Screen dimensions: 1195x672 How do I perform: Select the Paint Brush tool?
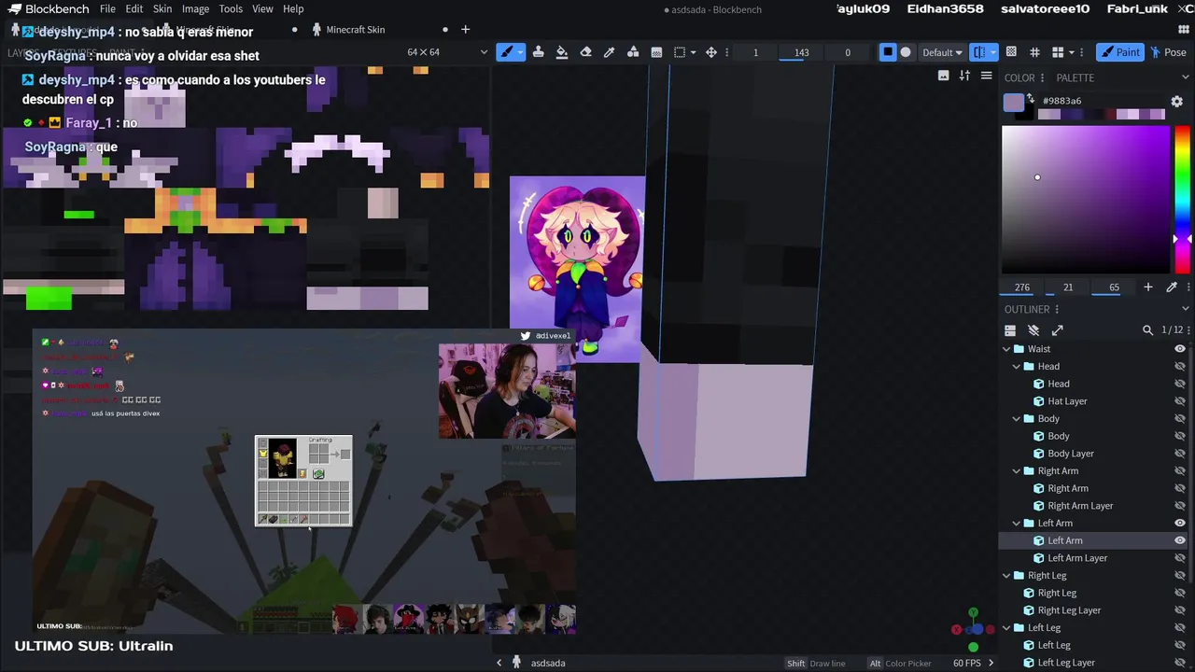506,52
